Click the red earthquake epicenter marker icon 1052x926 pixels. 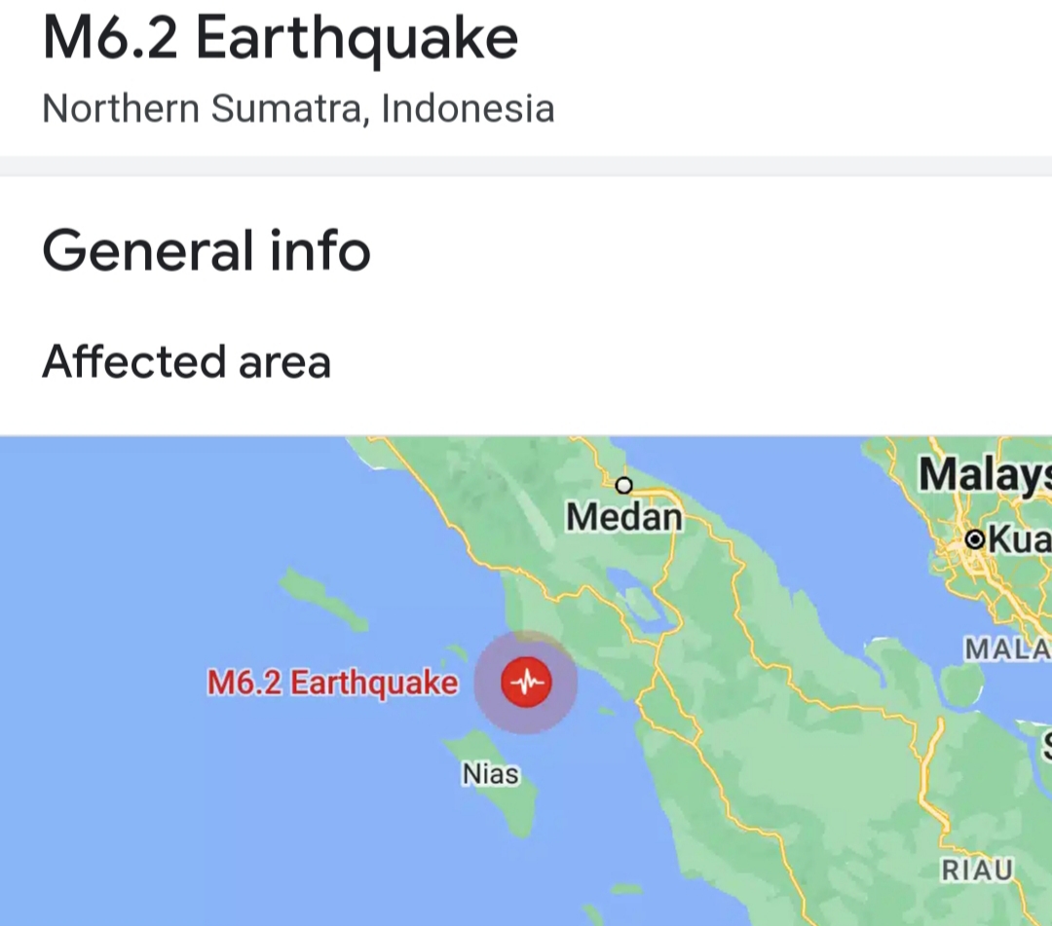click(x=526, y=683)
